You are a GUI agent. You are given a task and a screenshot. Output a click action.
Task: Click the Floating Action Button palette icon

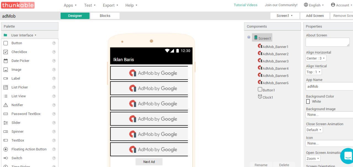[6, 149]
